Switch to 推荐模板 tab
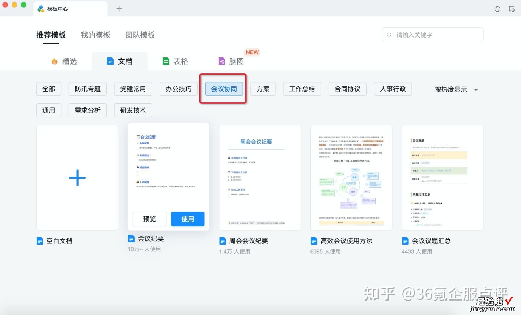The height and width of the screenshot is (315, 521). tap(51, 35)
